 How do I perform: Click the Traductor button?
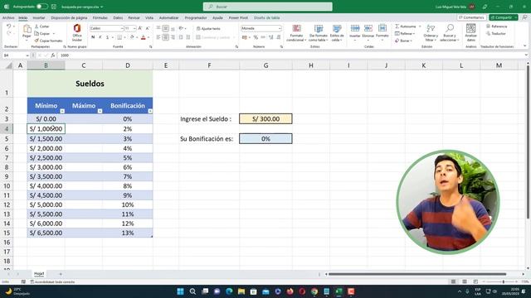[x=496, y=33]
